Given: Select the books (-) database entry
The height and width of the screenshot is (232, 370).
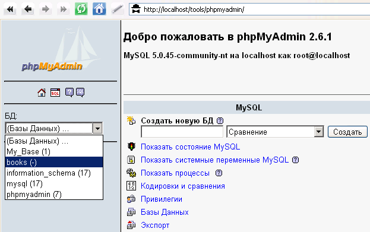Looking at the screenshot, I should (54, 162).
